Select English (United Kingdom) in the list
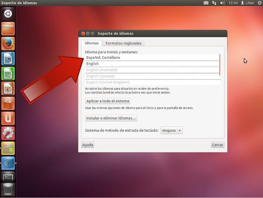Viewport: 263px width, 198px height. pyautogui.click(x=152, y=82)
